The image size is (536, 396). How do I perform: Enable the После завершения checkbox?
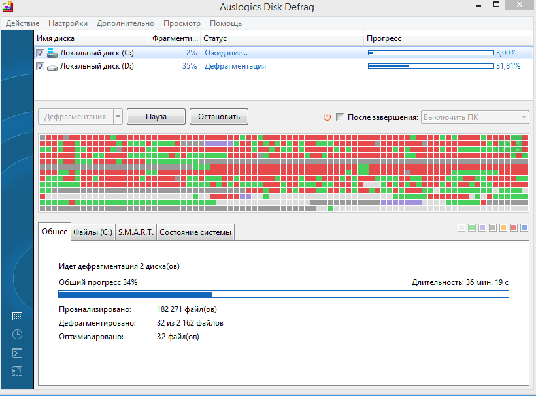click(x=340, y=117)
